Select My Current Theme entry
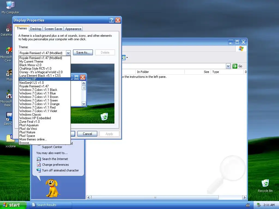Image resolution: width=279 pixels, height=209 pixels. point(44,62)
